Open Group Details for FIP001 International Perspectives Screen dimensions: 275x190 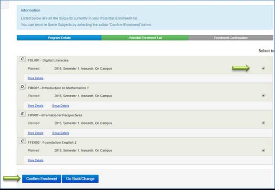(61, 133)
